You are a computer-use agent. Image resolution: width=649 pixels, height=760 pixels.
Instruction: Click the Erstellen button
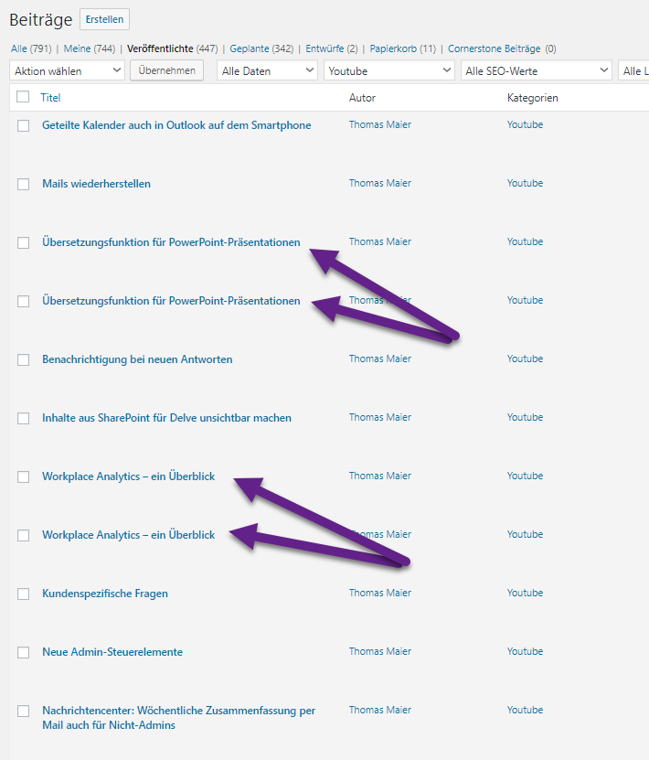click(x=104, y=19)
